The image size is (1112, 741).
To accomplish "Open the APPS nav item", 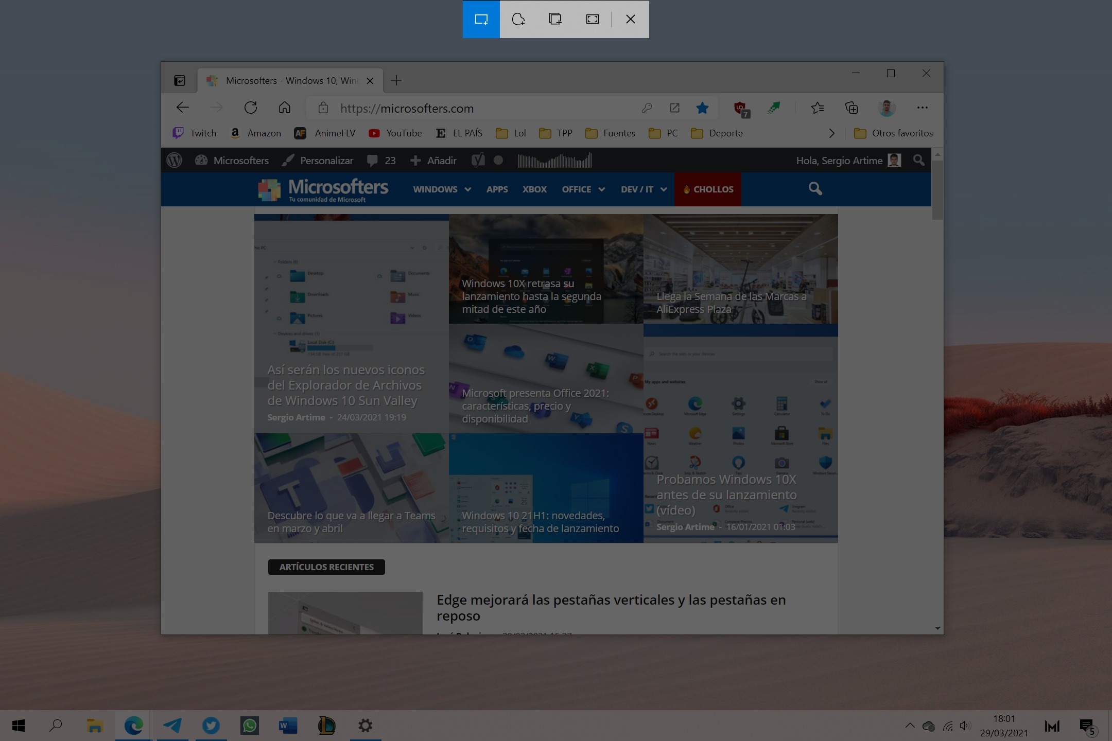I will (497, 189).
